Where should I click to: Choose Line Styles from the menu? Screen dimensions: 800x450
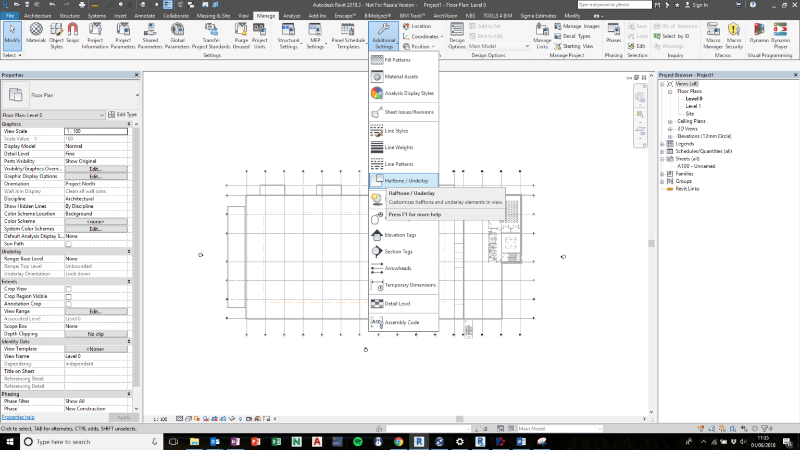[404, 131]
